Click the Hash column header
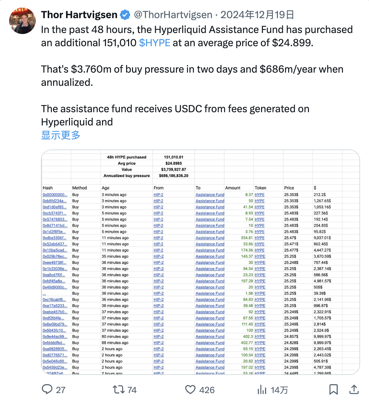Viewport: 369px width, 402px height. [x=48, y=188]
